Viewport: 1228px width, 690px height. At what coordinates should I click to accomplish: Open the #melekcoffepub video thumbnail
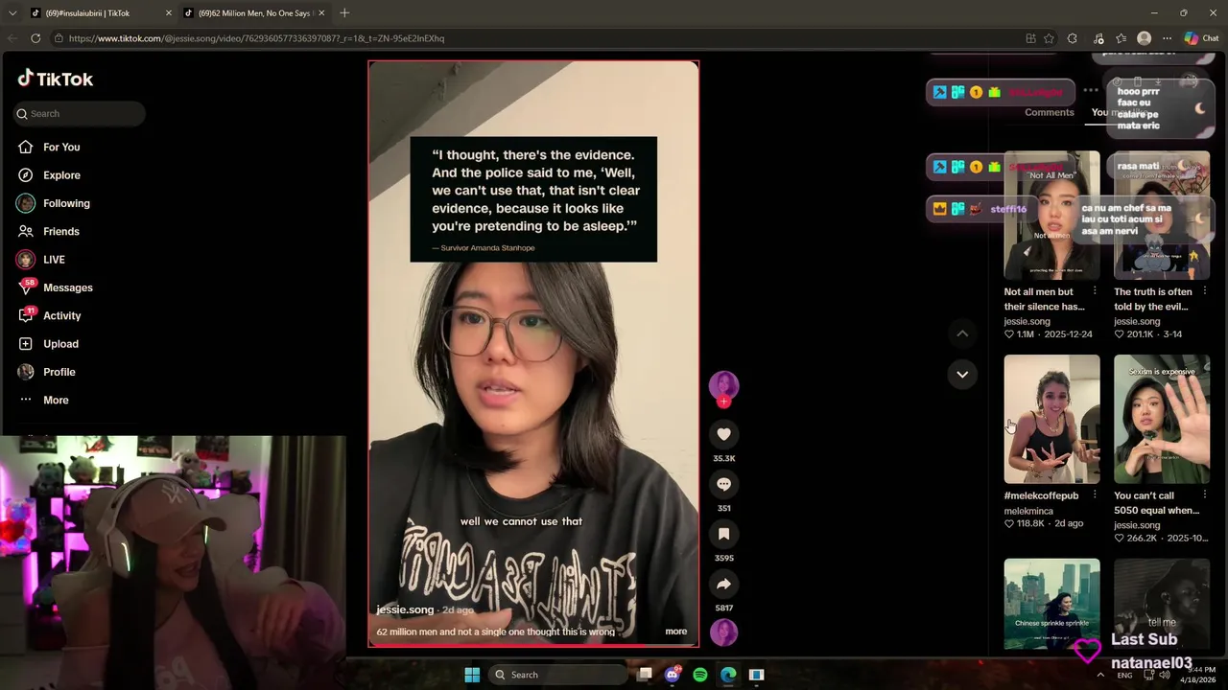1051,419
